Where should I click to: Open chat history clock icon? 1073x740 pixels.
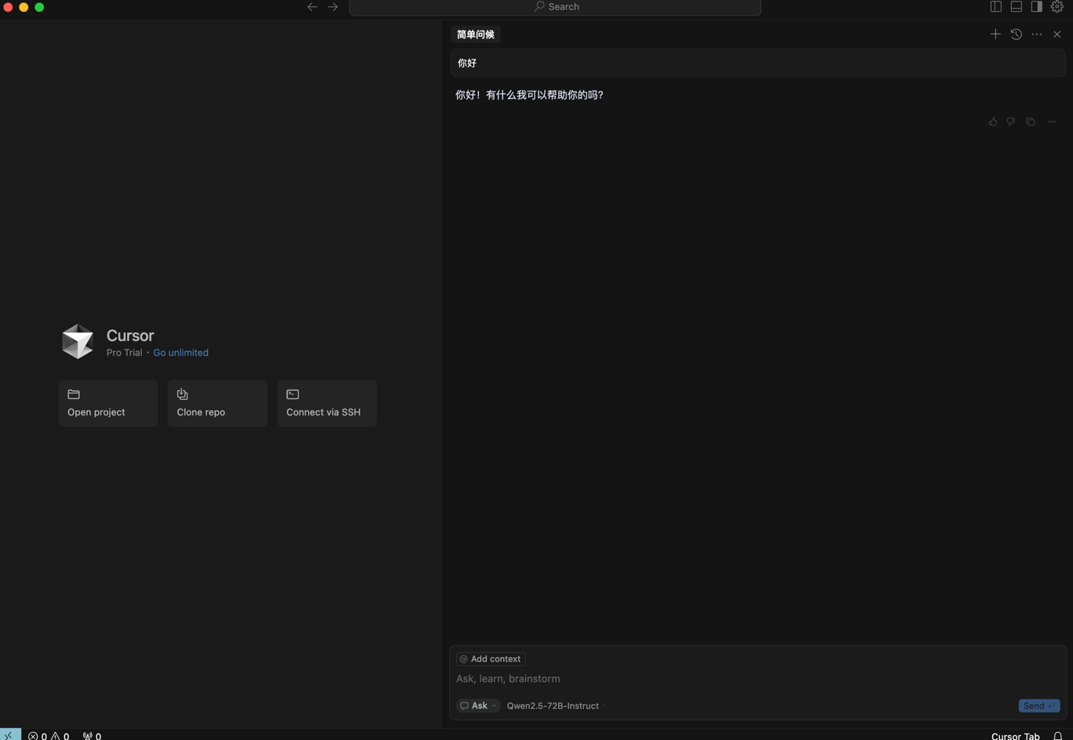point(1016,34)
